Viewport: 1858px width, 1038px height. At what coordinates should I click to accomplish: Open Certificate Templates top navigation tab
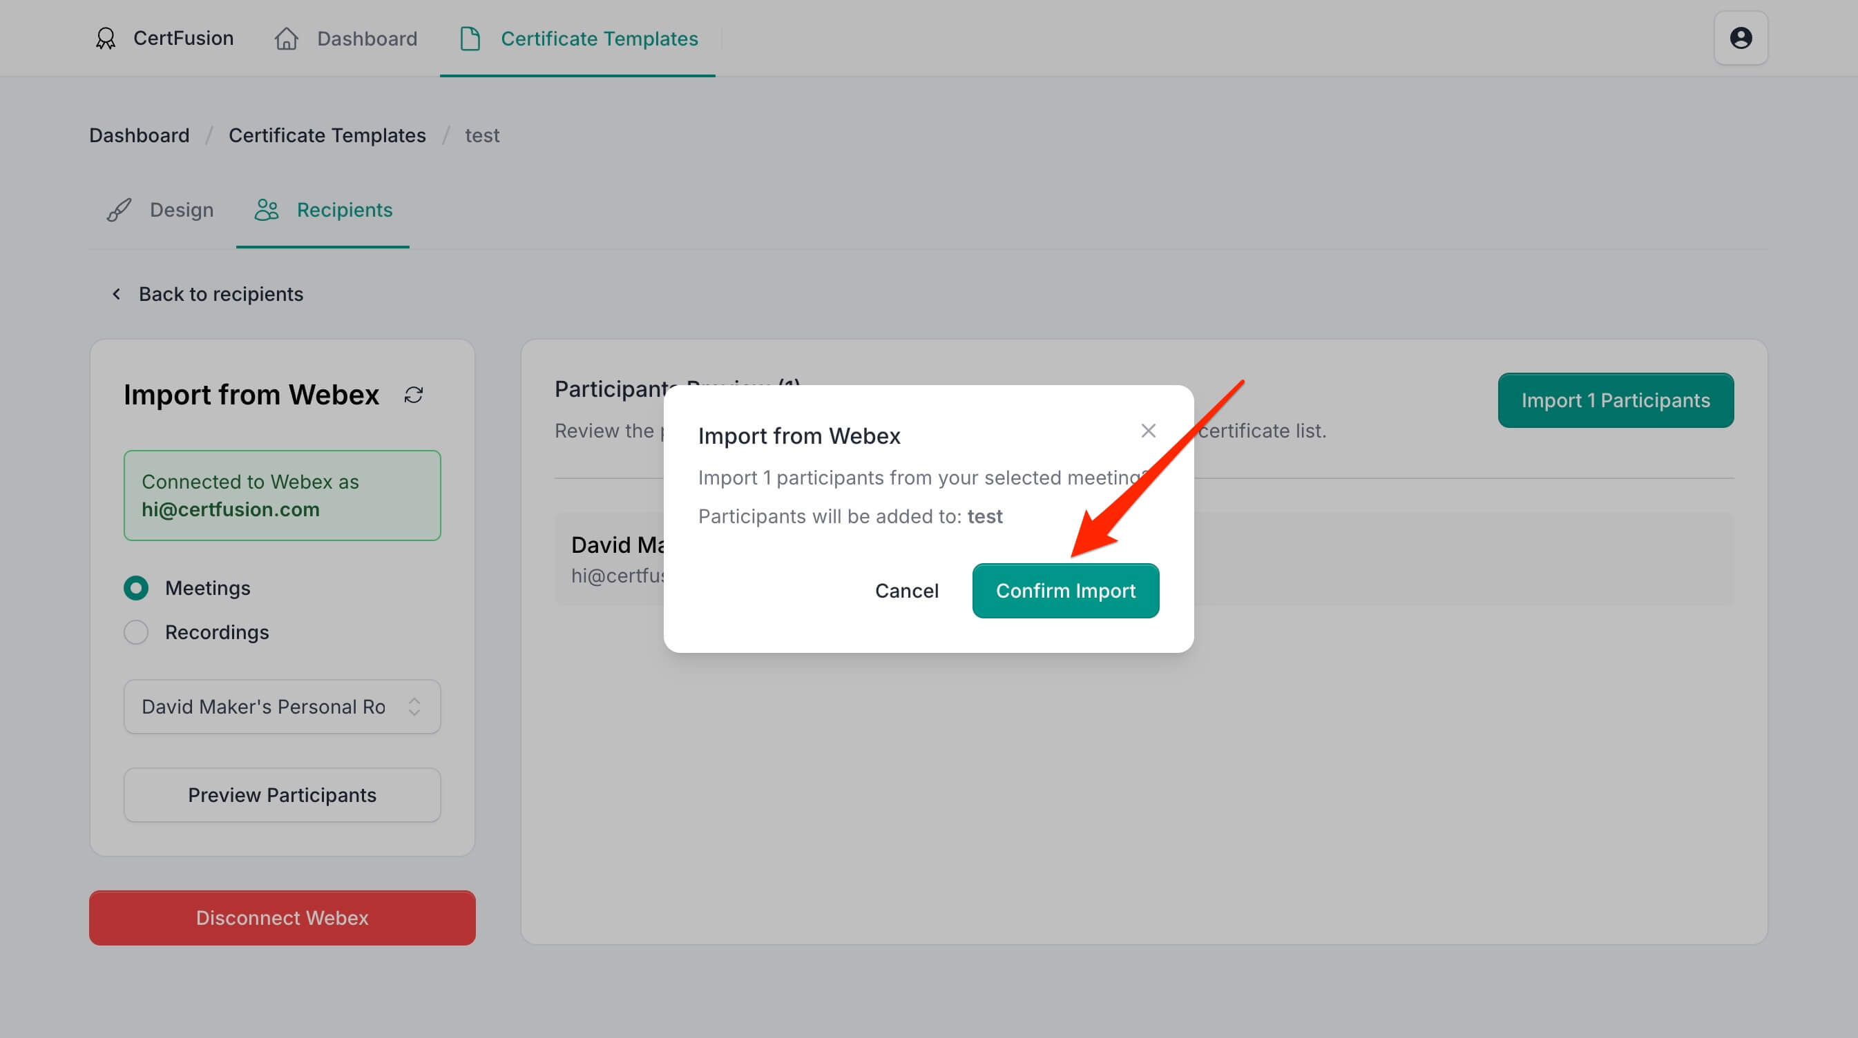tap(599, 38)
